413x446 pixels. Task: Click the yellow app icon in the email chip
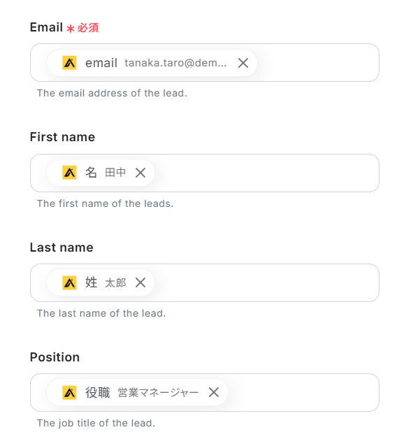(69, 63)
